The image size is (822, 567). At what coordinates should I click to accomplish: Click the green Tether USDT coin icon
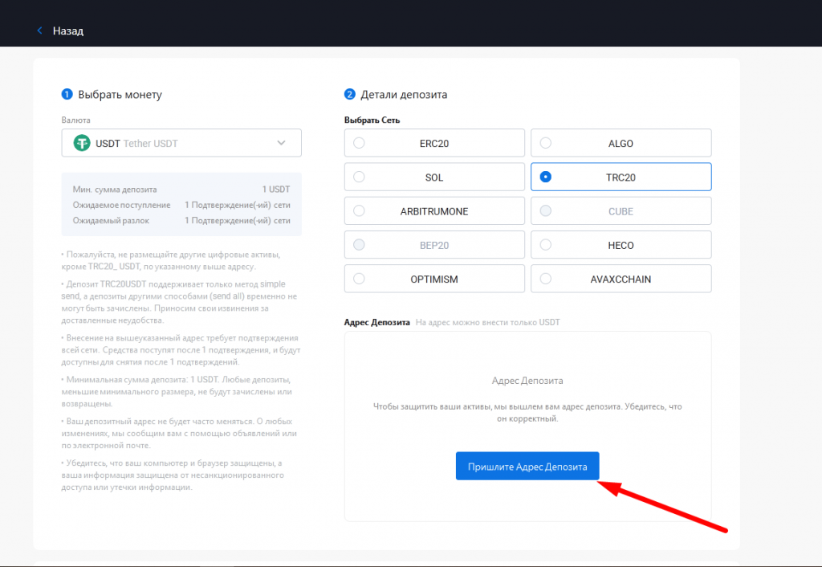pos(80,142)
